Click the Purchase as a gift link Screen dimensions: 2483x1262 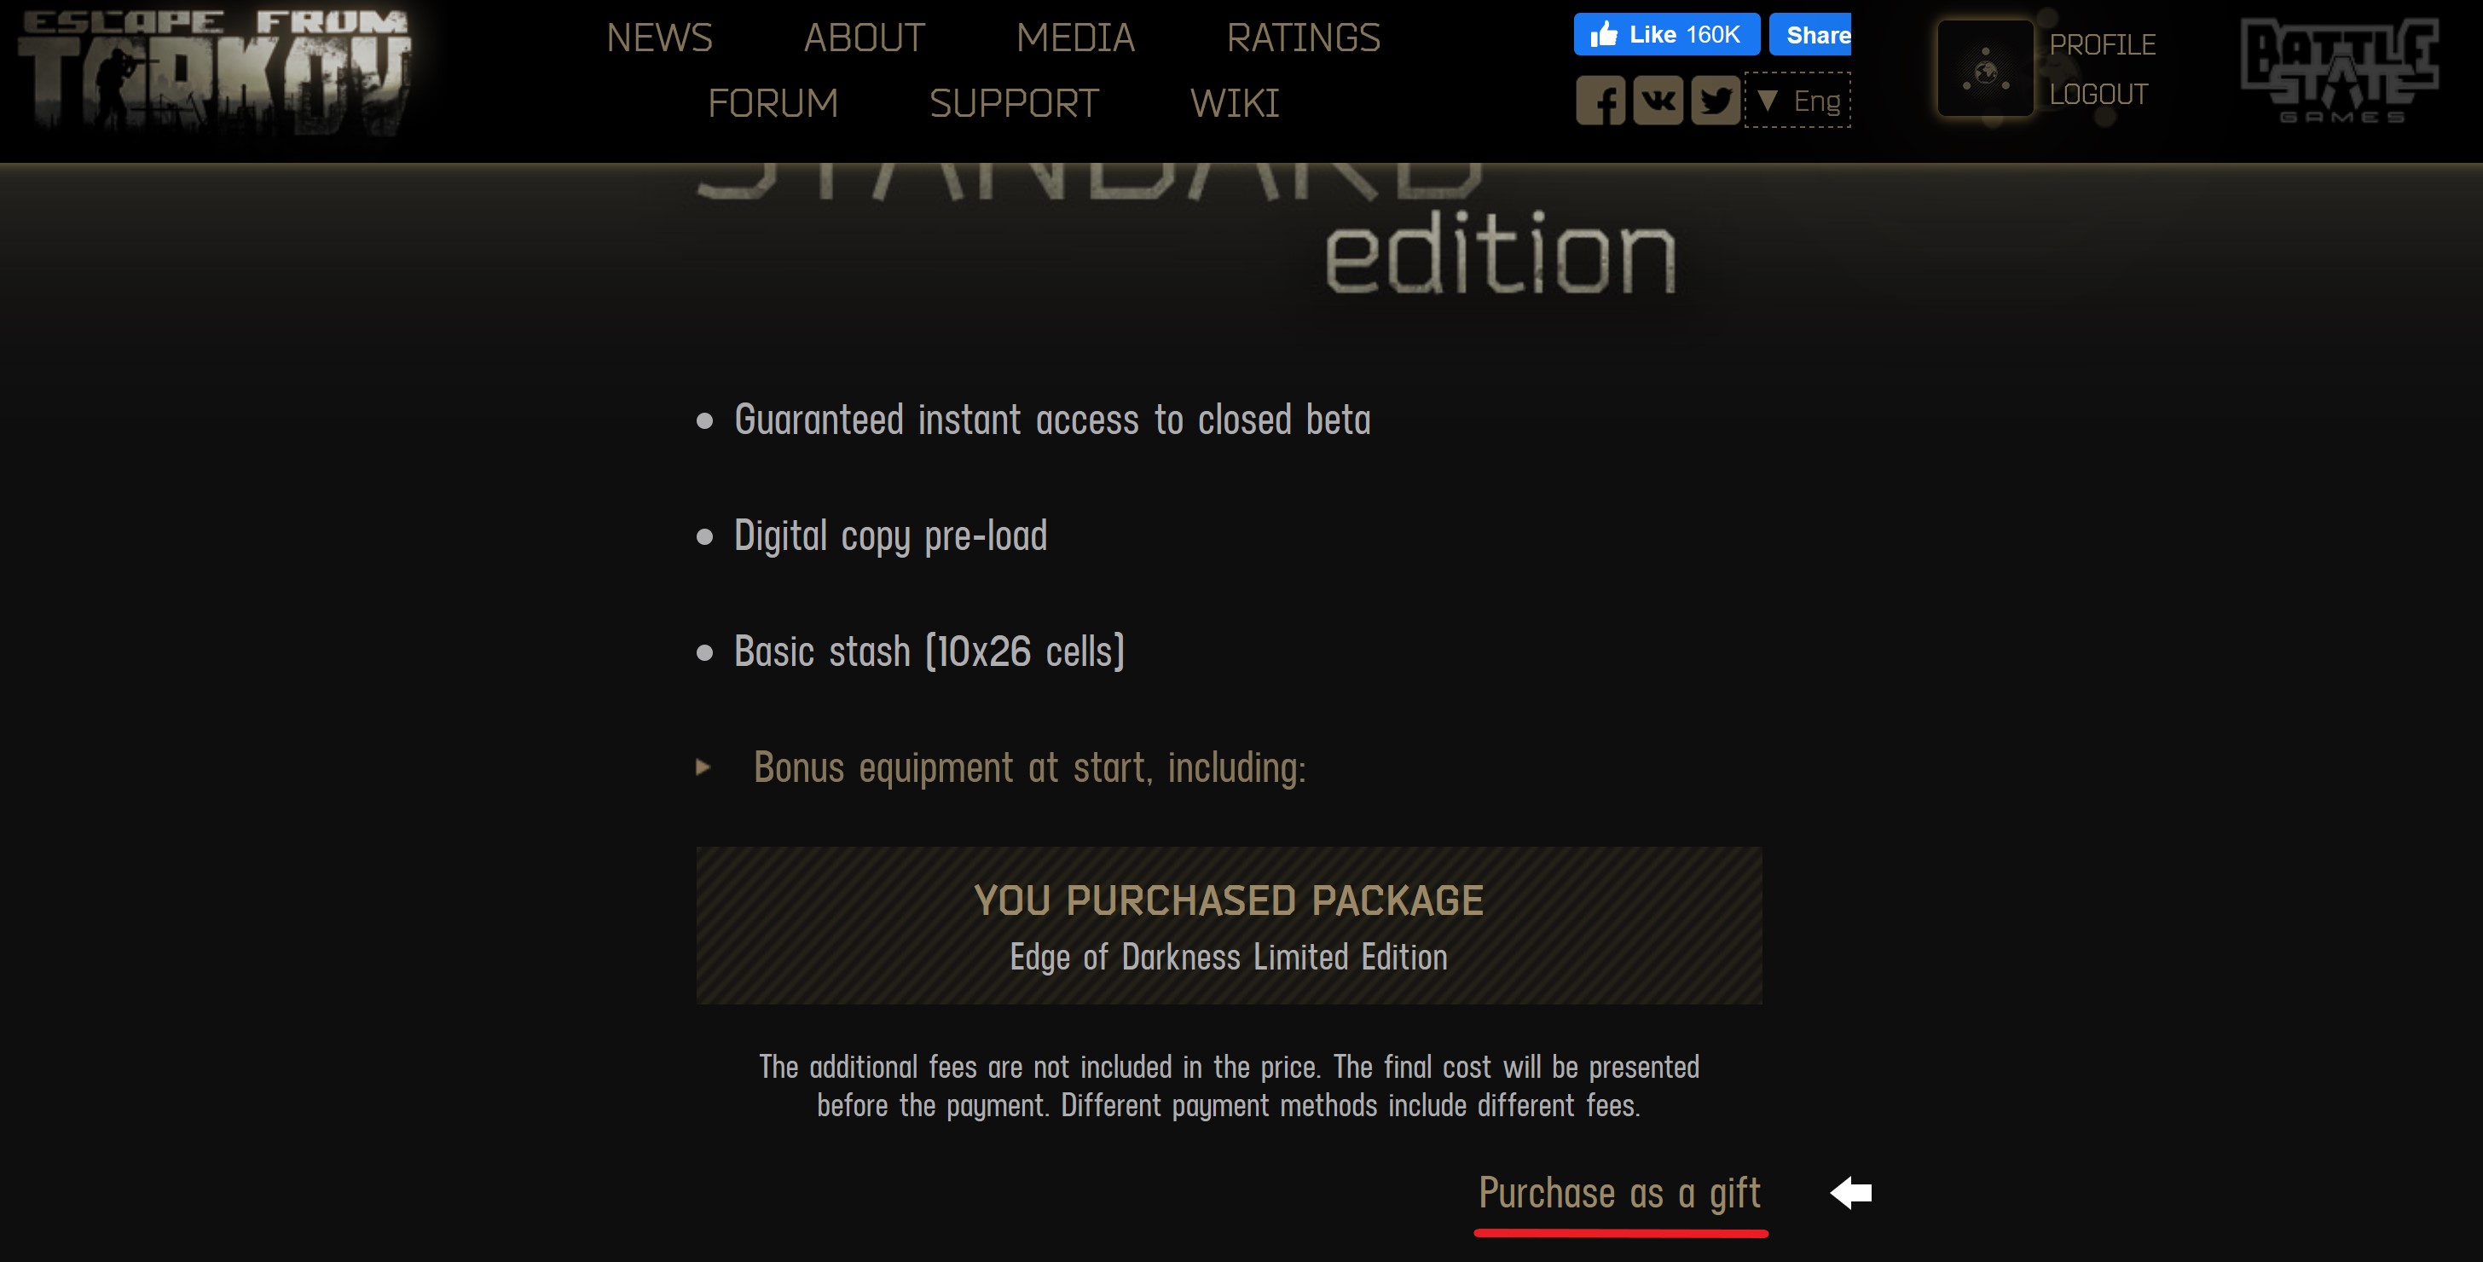1618,1195
